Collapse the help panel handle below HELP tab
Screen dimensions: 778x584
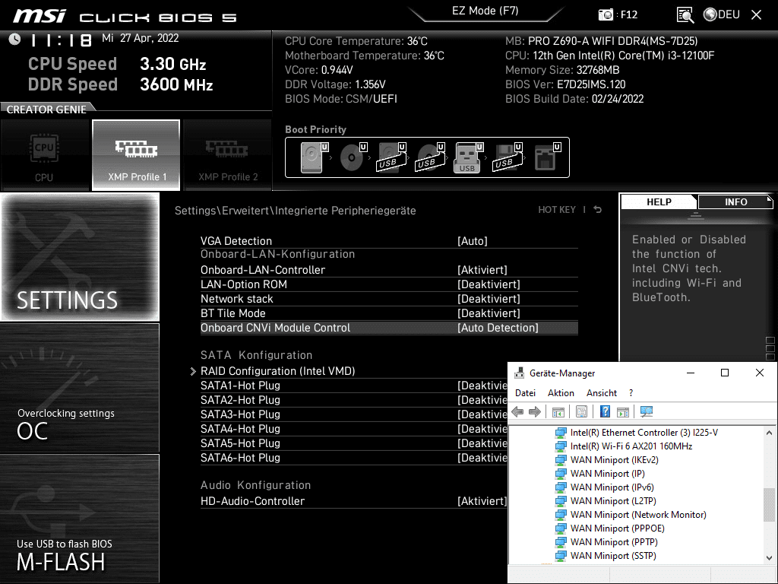(696, 215)
